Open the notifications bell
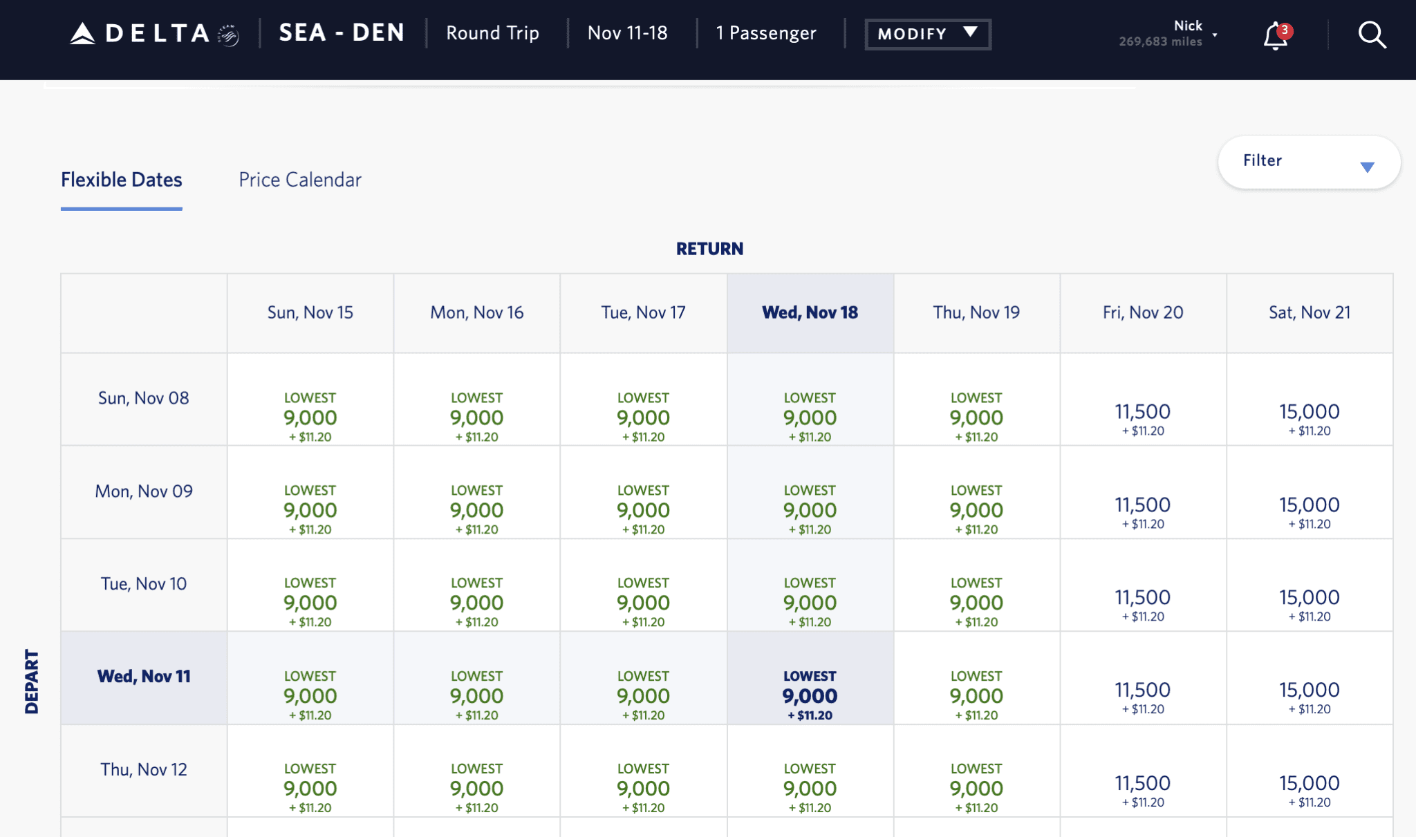 (1273, 35)
